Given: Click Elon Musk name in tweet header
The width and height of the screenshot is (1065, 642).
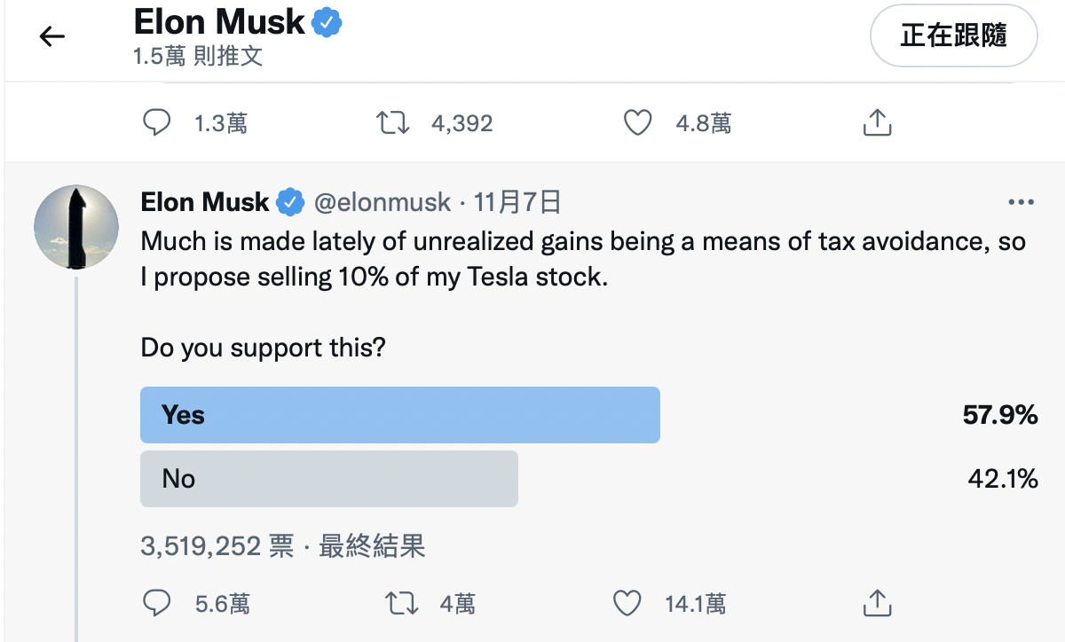Looking at the screenshot, I should point(205,202).
